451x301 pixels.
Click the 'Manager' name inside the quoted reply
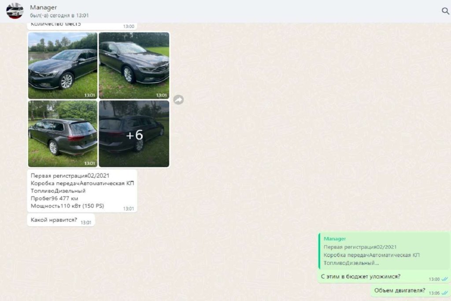pyautogui.click(x=335, y=239)
